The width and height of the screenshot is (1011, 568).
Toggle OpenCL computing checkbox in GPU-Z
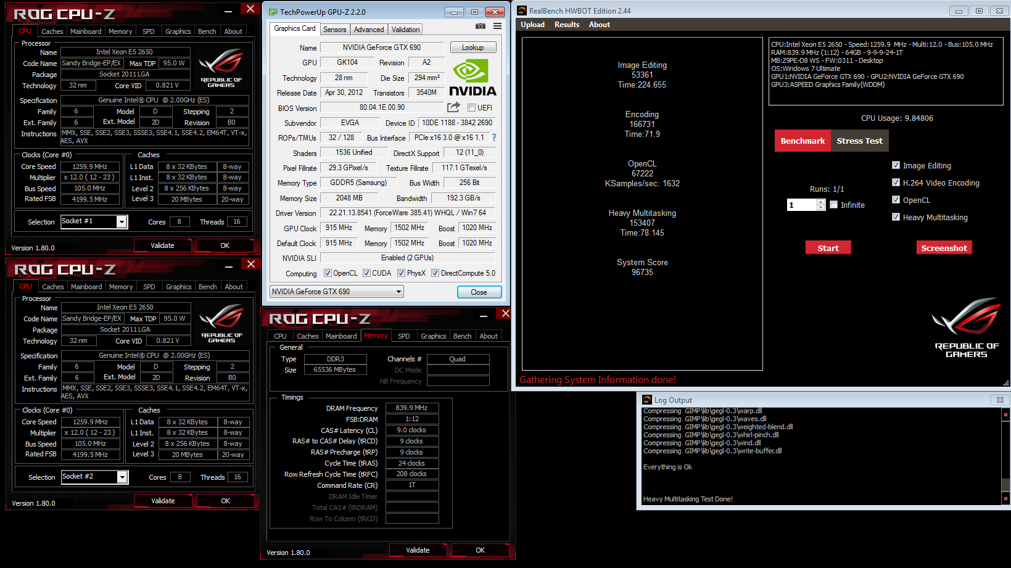(x=328, y=273)
